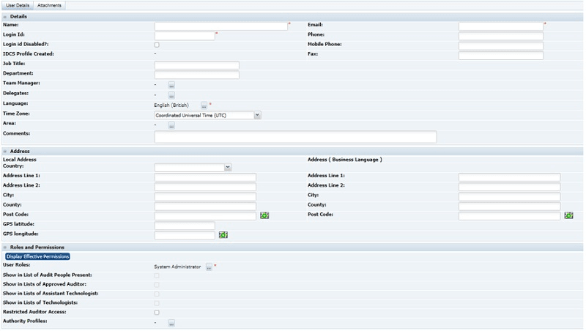The image size is (586, 331).
Task: Click the GPS longitude field
Action: (185, 235)
